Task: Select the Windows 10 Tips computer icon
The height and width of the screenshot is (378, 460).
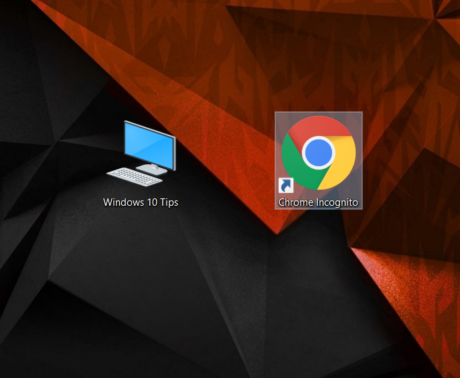Action: [141, 153]
